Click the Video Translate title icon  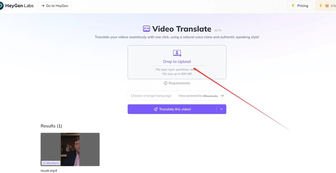(146, 29)
